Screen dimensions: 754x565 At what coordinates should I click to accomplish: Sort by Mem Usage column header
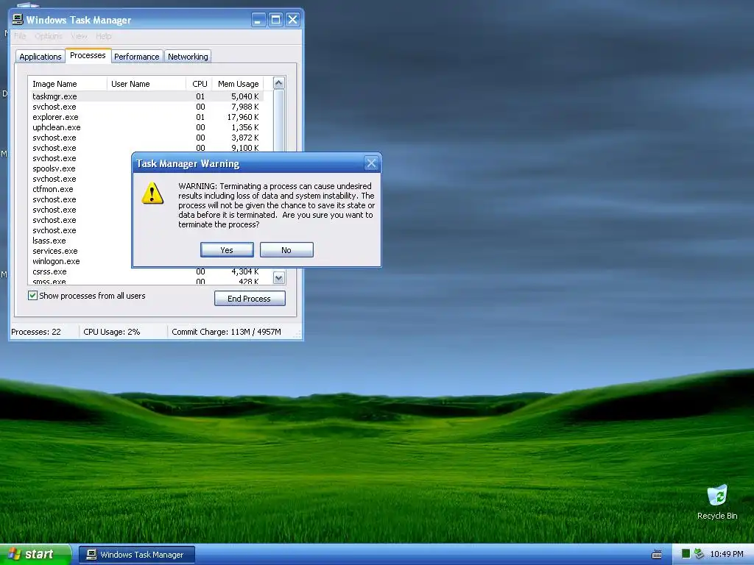pyautogui.click(x=238, y=84)
